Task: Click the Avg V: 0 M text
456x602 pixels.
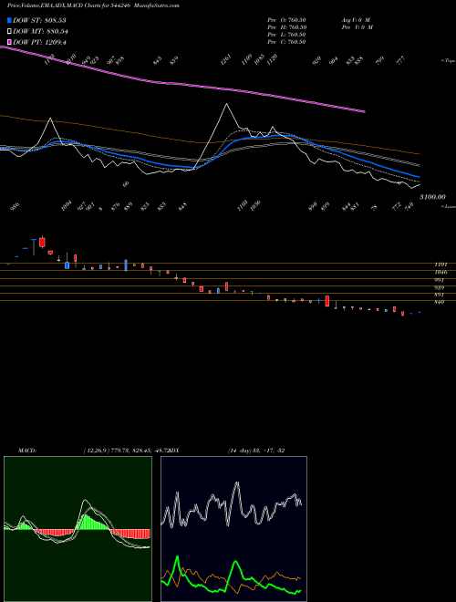Action: tap(356, 20)
